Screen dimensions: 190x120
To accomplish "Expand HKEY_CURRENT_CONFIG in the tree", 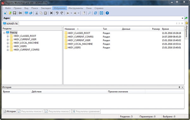I will [8, 50].
